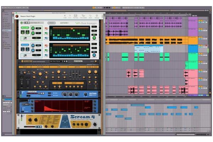The width and height of the screenshot is (213, 142).
Task: Select the fourth orange section tab in Monotone
Action: (x=77, y=67)
